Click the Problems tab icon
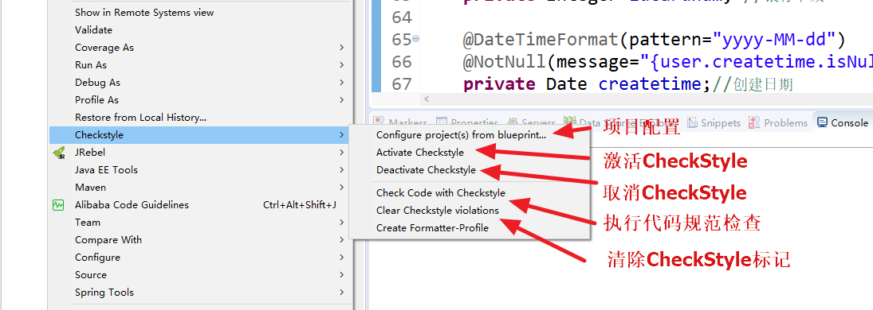873x310 pixels. coord(754,122)
